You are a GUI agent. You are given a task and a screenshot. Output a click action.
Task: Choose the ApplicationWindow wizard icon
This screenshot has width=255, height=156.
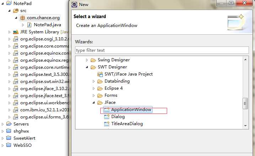[x=107, y=110]
